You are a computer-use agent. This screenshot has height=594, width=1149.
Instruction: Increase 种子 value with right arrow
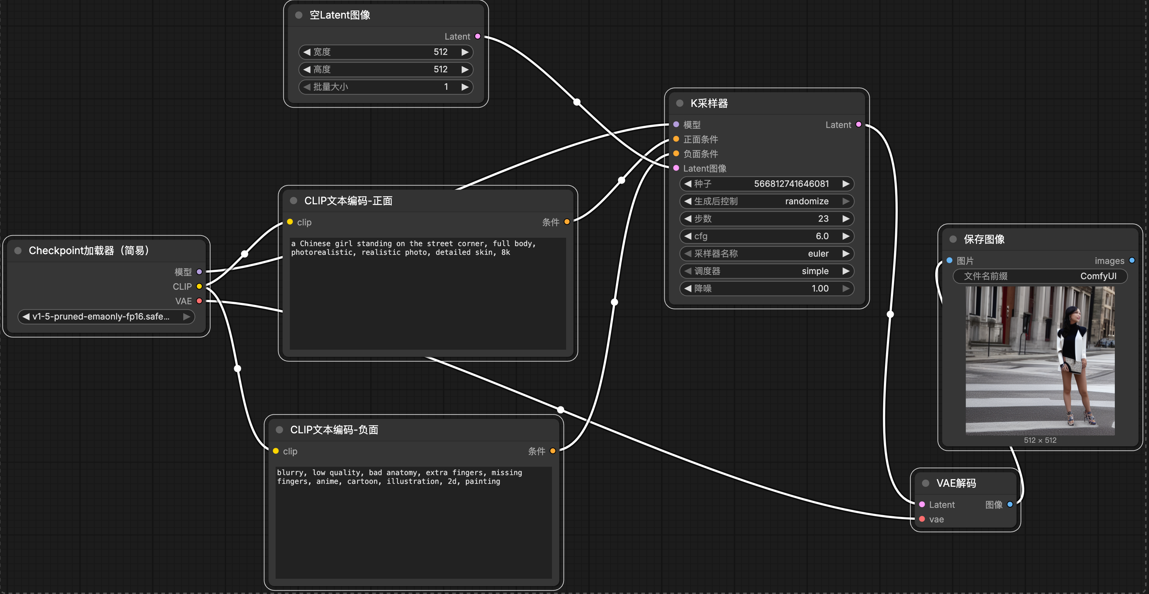pyautogui.click(x=846, y=184)
